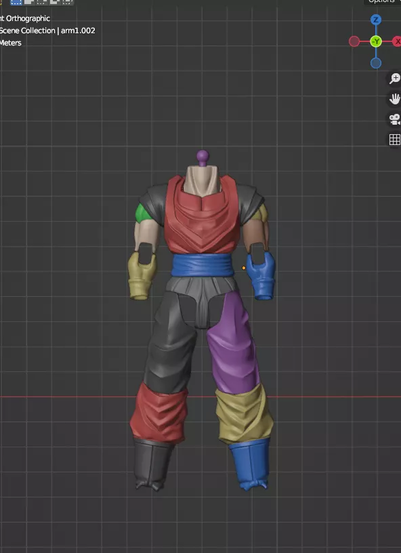The width and height of the screenshot is (401, 553).
Task: Click the unlabeled red negative X gizmo circle
Action: coord(354,41)
